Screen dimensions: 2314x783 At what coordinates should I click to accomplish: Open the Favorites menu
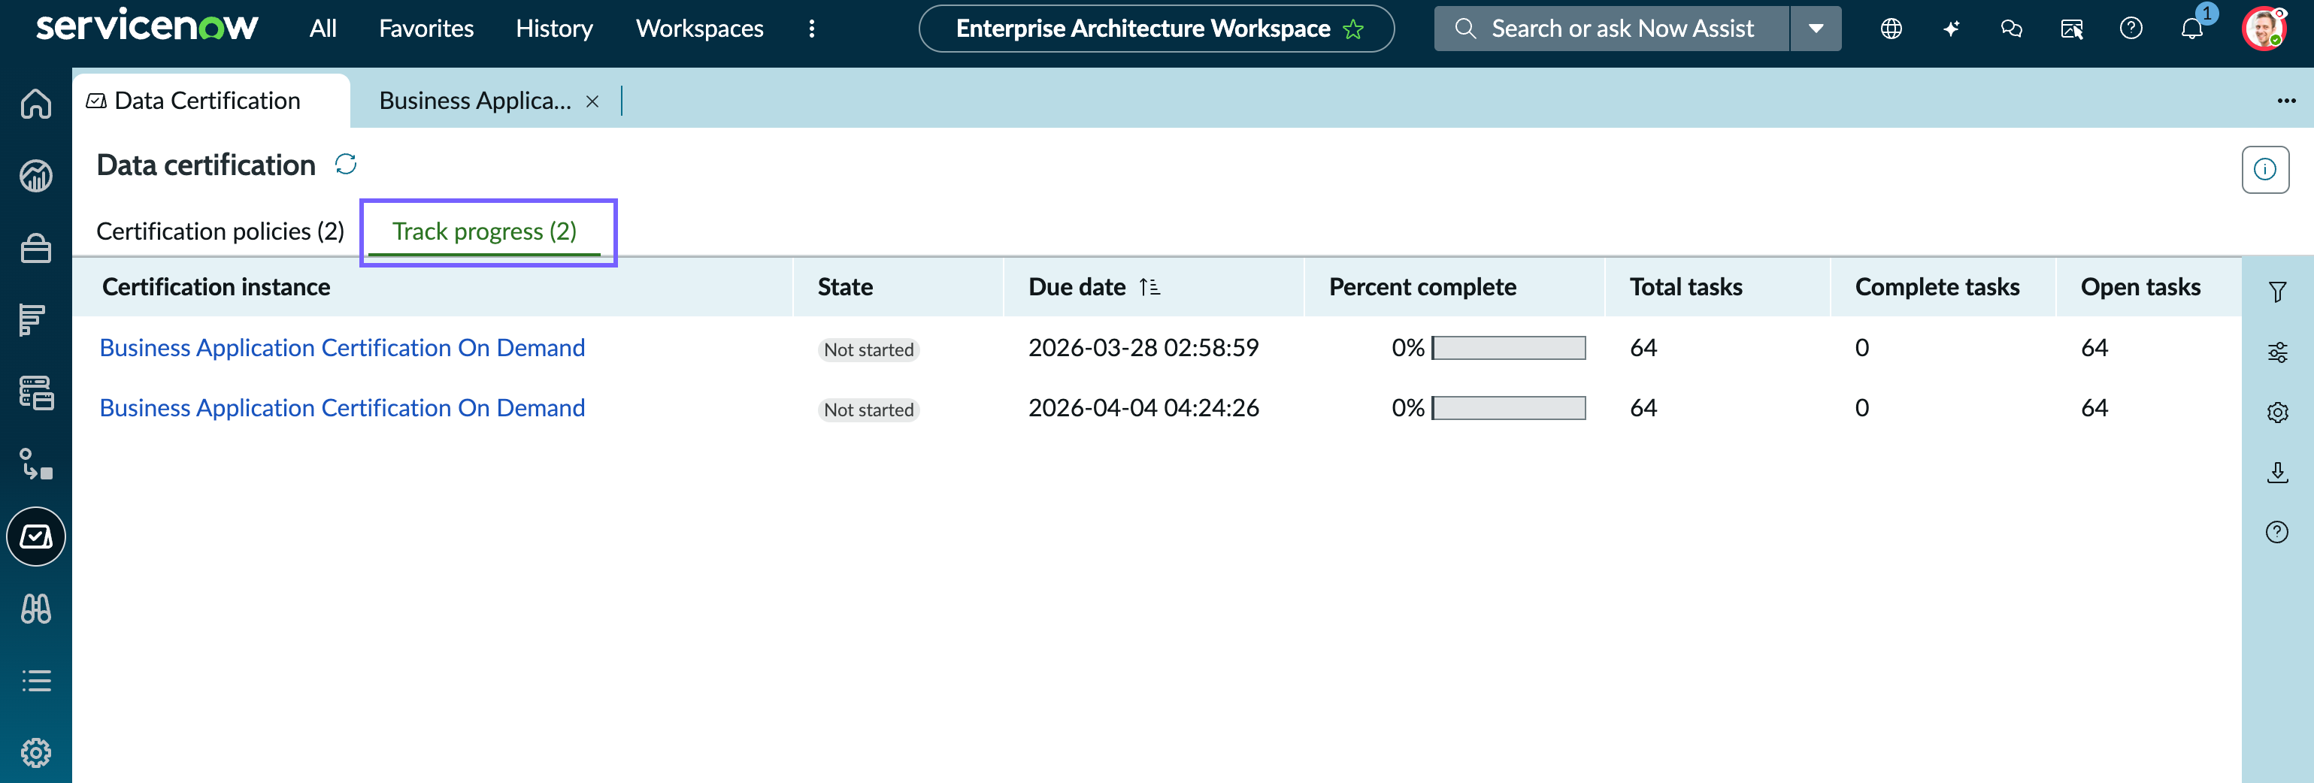pos(426,29)
